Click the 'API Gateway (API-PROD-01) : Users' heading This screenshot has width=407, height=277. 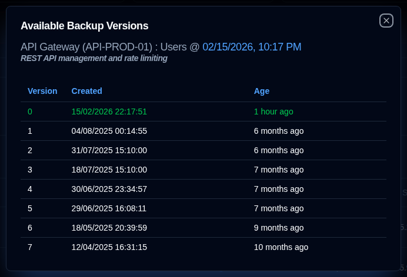(x=104, y=47)
